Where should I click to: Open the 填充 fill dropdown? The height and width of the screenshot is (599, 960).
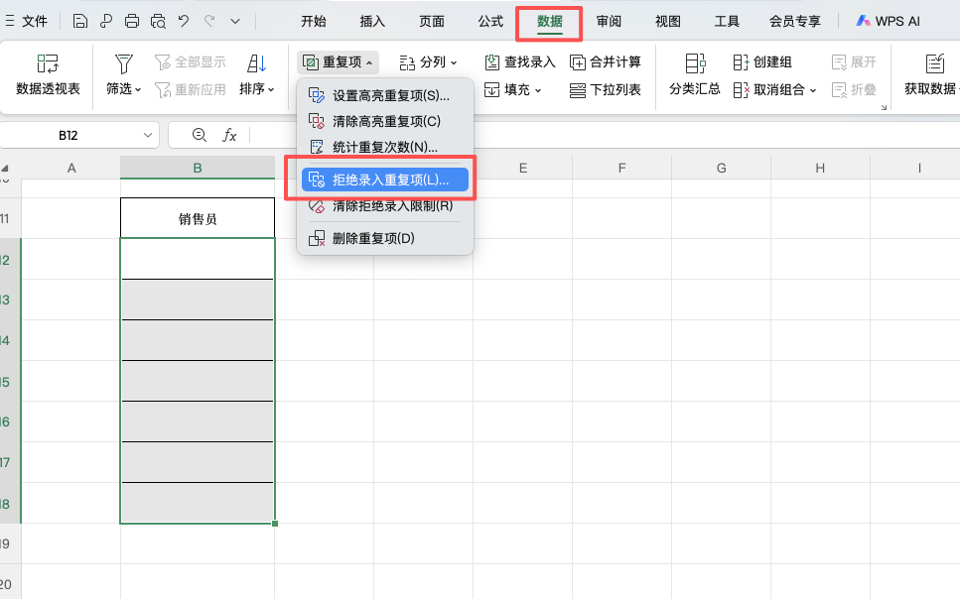click(521, 89)
